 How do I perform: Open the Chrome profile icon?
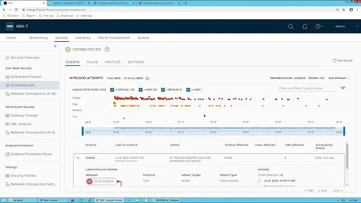click(x=351, y=10)
